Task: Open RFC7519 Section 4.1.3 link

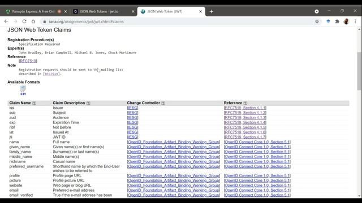Action: click(x=245, y=117)
